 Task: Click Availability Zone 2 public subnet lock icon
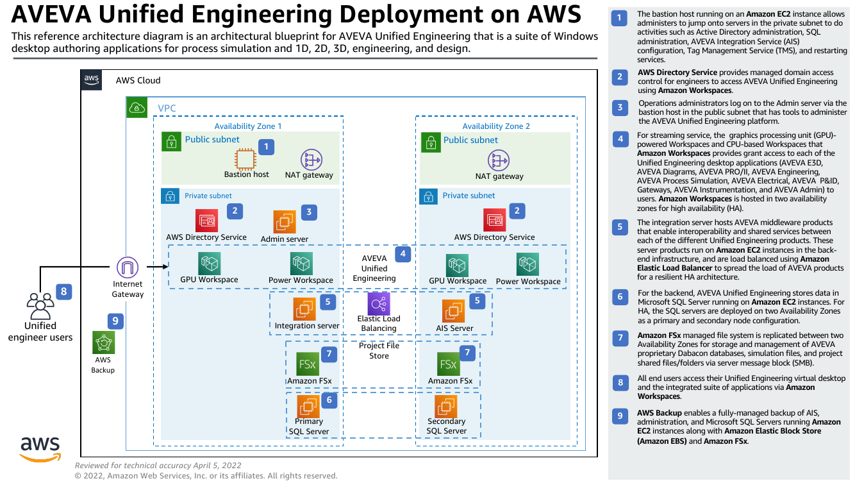click(430, 142)
